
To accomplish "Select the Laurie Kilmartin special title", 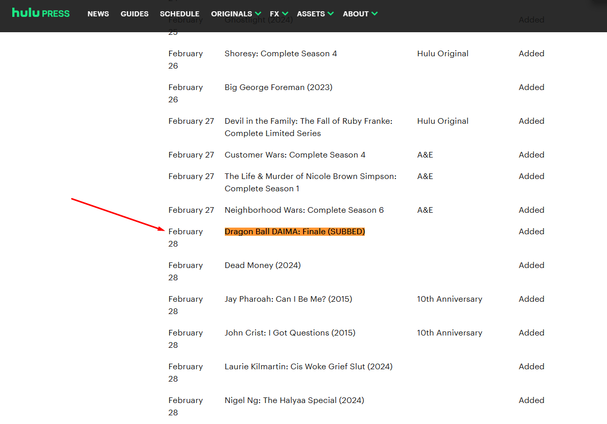I will [309, 366].
